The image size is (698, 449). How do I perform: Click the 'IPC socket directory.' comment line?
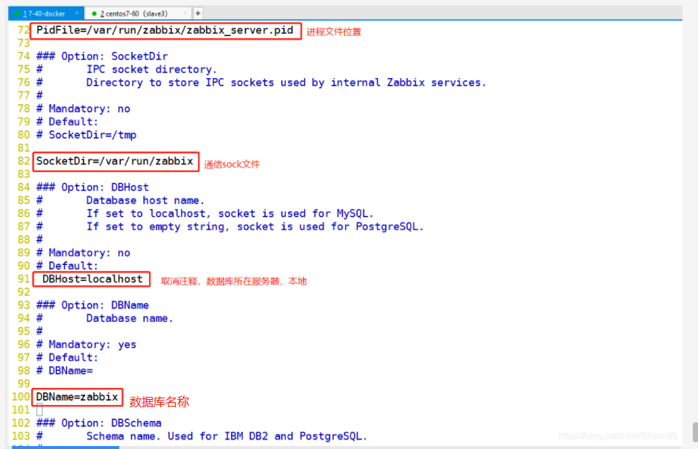pos(151,69)
